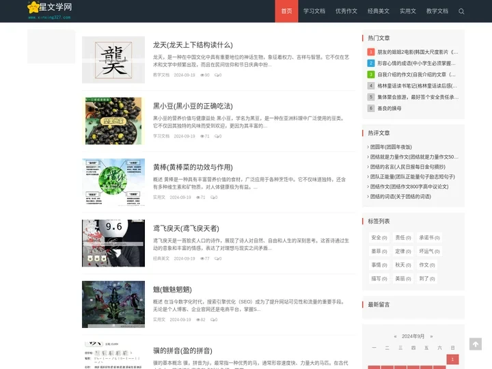The image size is (492, 369).
Task: Click 实用文 category under 黄棒 article
Action: click(159, 197)
